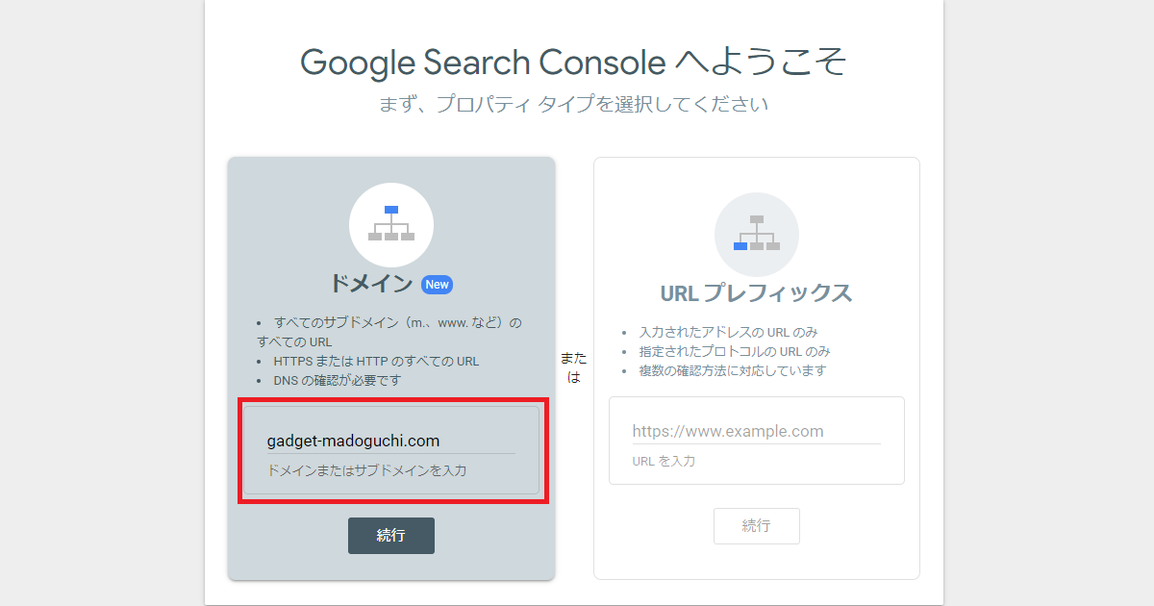Image resolution: width=1154 pixels, height=606 pixels.
Task: Click the すべてのサブドメイン bullet text
Action: coord(389,332)
